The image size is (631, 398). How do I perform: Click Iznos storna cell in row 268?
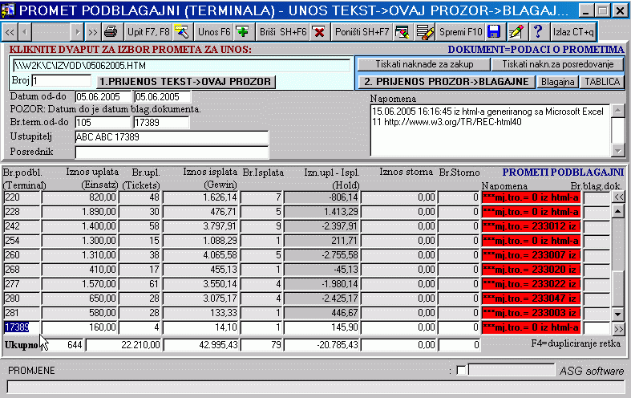399,270
